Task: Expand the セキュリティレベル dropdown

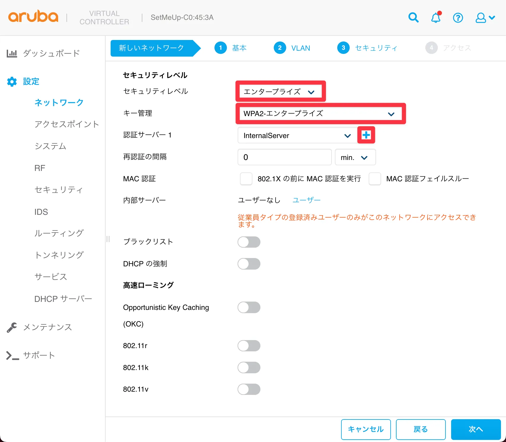Action: click(x=279, y=92)
